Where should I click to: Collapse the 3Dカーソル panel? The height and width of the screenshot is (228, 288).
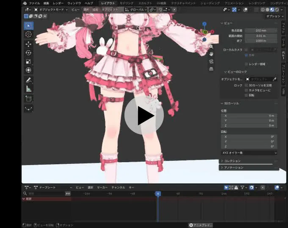click(x=222, y=103)
